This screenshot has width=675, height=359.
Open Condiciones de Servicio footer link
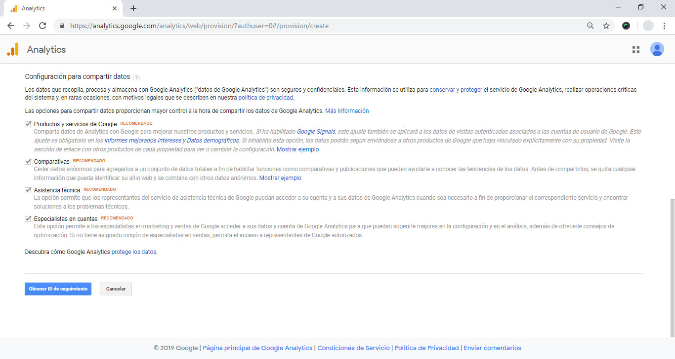[x=353, y=348]
